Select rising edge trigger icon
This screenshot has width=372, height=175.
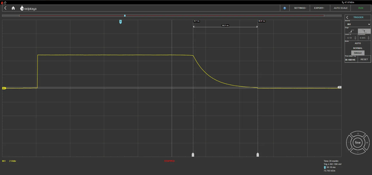click(351, 31)
